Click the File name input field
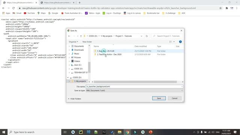 coord(134,87)
